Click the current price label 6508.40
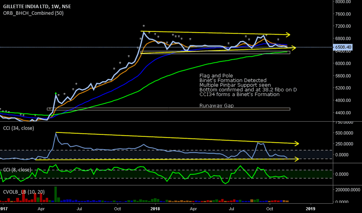This screenshot has width=362, height=213. pos(343,47)
